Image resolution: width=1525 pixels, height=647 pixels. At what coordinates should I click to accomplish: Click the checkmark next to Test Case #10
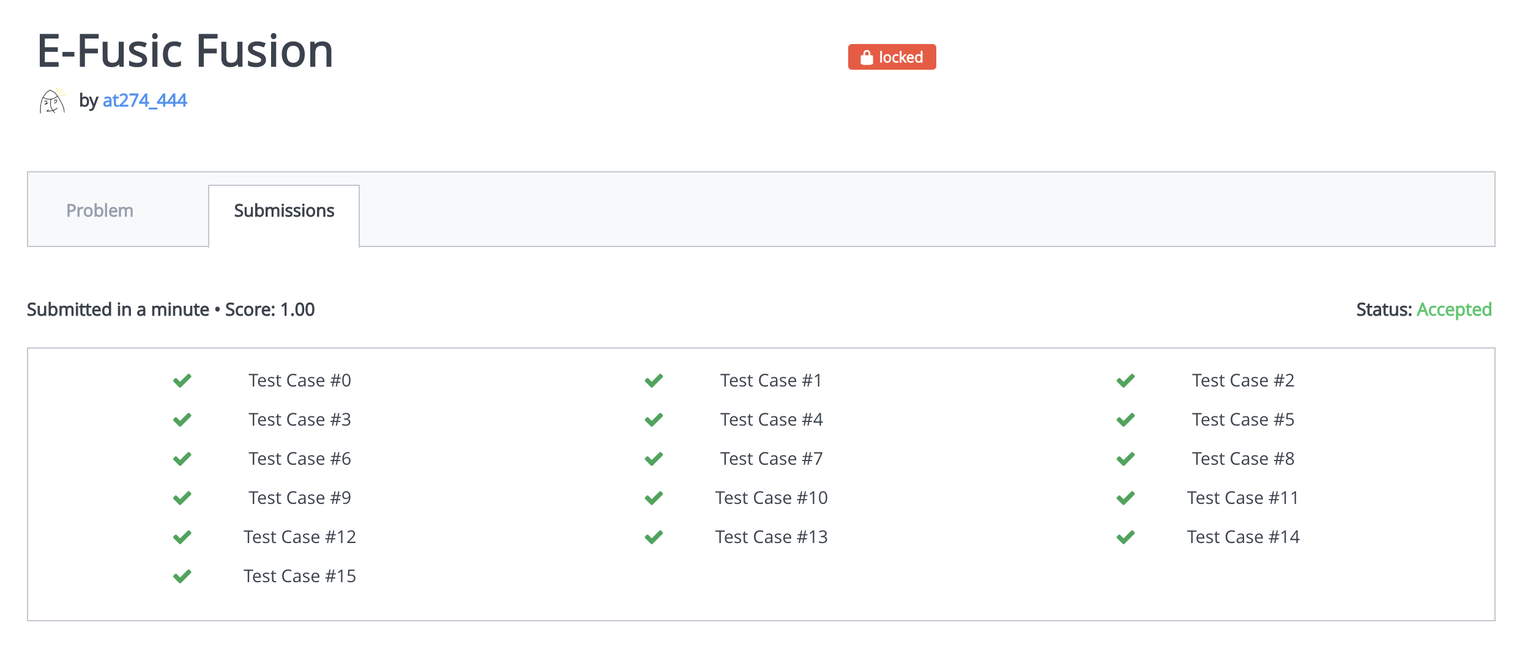point(654,498)
